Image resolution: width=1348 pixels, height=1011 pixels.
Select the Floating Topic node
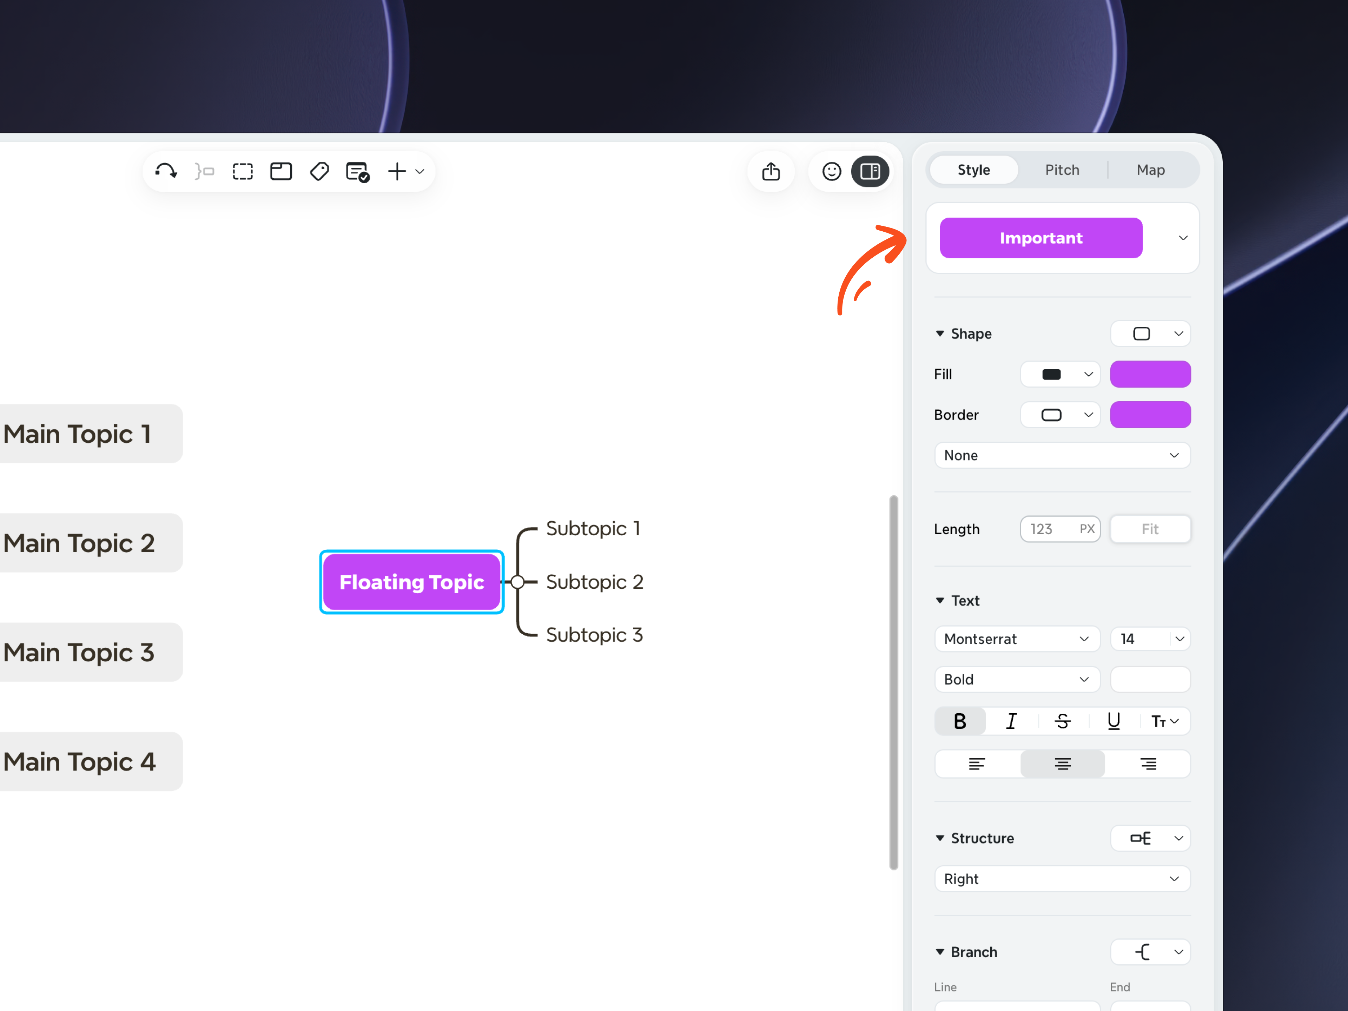click(x=412, y=582)
